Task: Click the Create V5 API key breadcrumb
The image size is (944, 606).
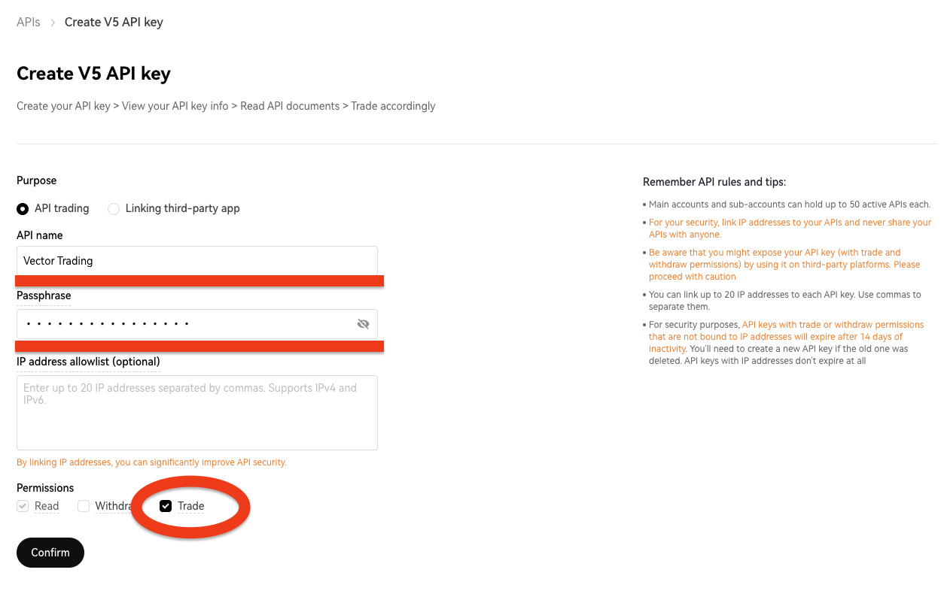Action: point(114,22)
